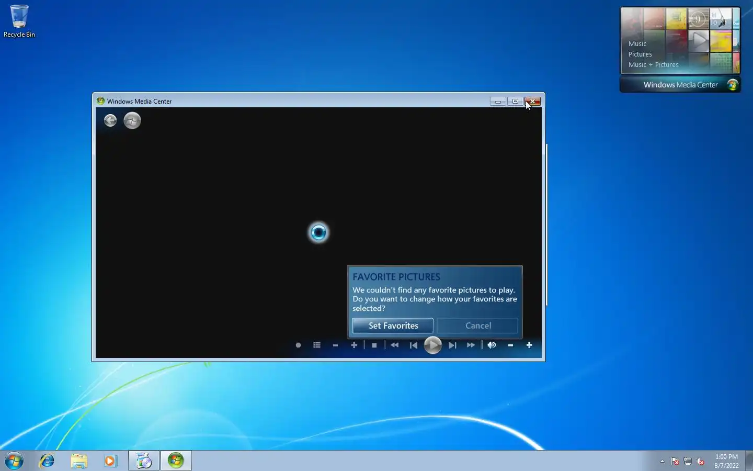Click the green orb on the gadget
Screen dimensions: 753x471
(732, 85)
